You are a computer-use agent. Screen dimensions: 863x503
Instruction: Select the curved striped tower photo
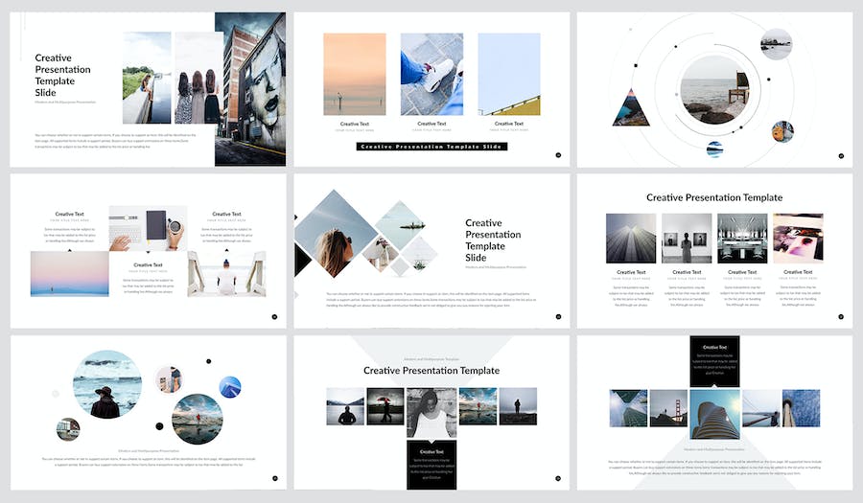coord(714,415)
